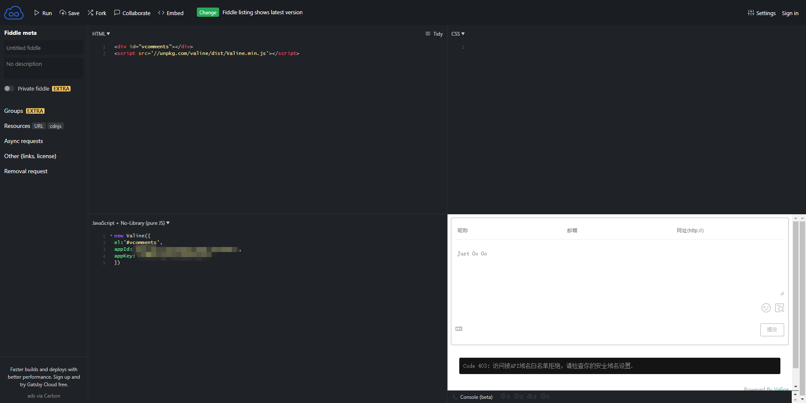Click the JSFiddle cloud logo
This screenshot has height=403, width=806.
pyautogui.click(x=13, y=13)
